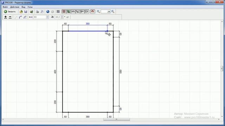
Task: Open the Вид menu
Action: (24, 7)
